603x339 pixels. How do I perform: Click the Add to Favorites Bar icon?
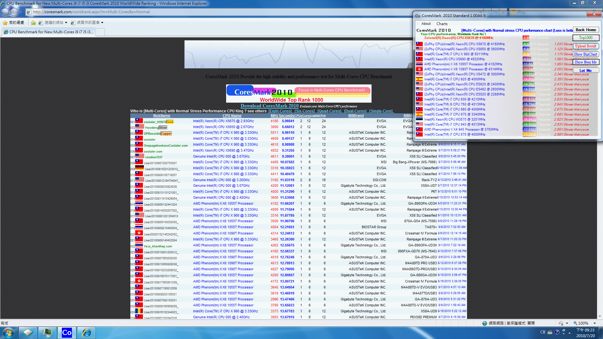(x=33, y=23)
